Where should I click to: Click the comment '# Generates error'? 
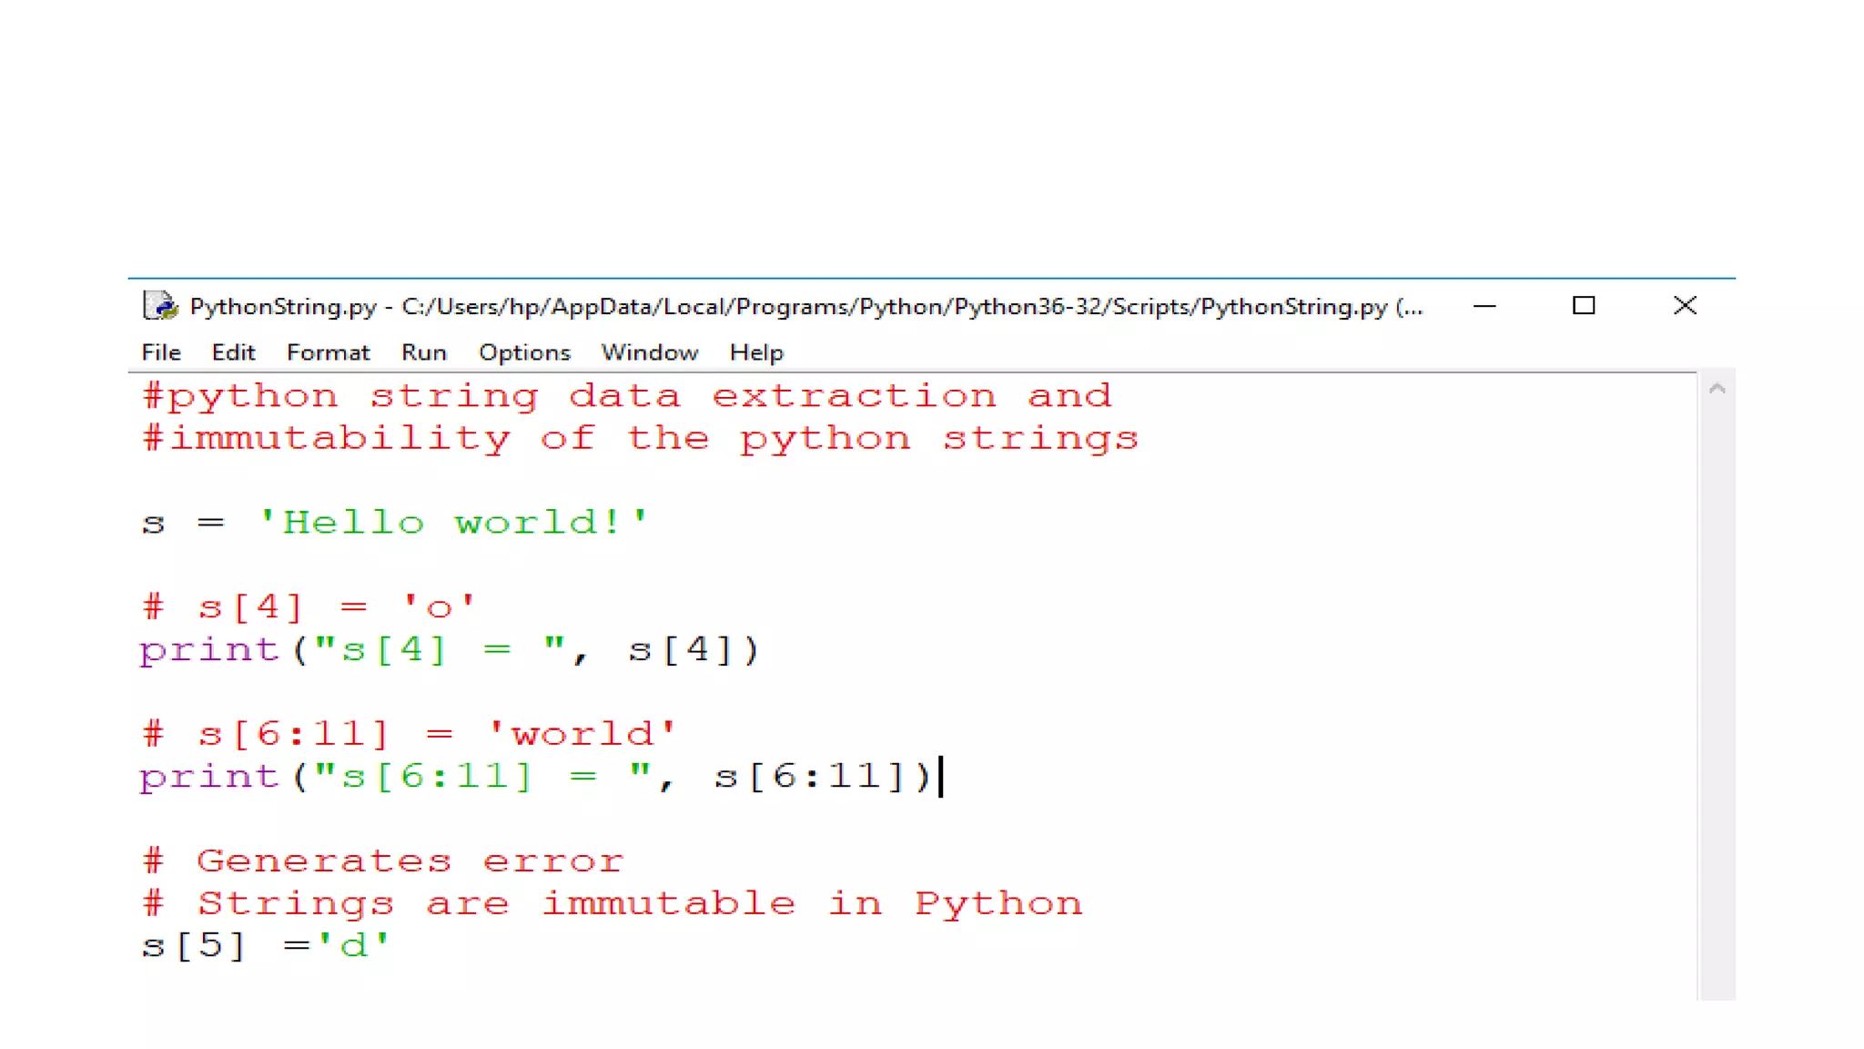tap(382, 861)
